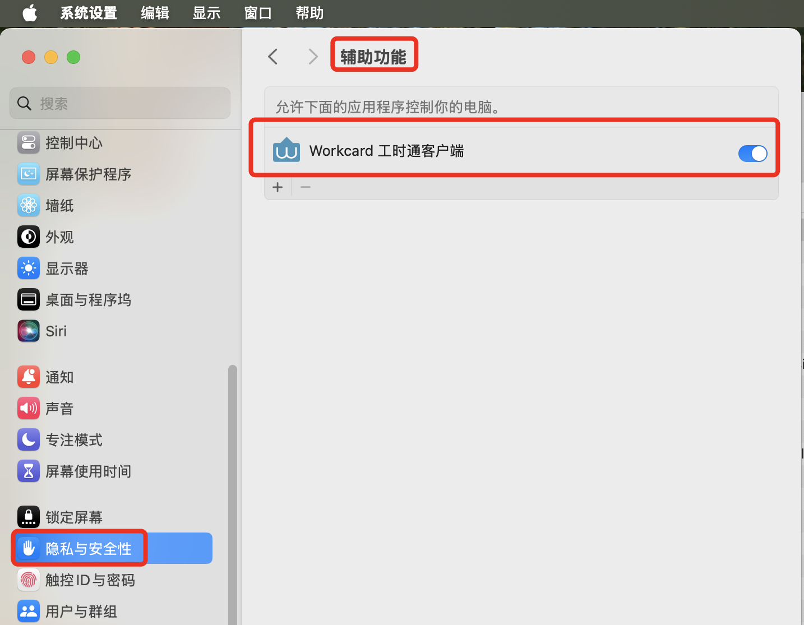Remove an app with the minus button
The width and height of the screenshot is (804, 625).
(x=306, y=187)
